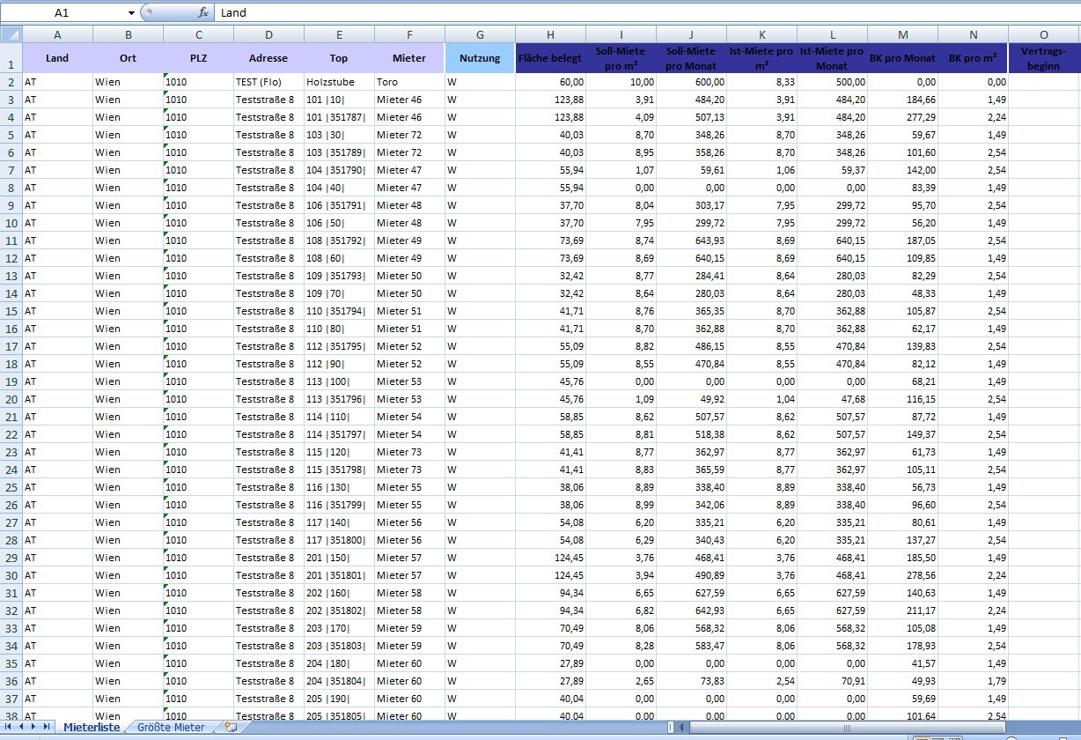Select cell with Holzstube in Top column
1081x740 pixels.
[339, 82]
